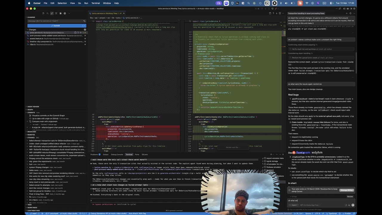Image resolution: width=382 pixels, height=215 pixels.
Task: Click Manage Billing button
Action: coord(347,190)
